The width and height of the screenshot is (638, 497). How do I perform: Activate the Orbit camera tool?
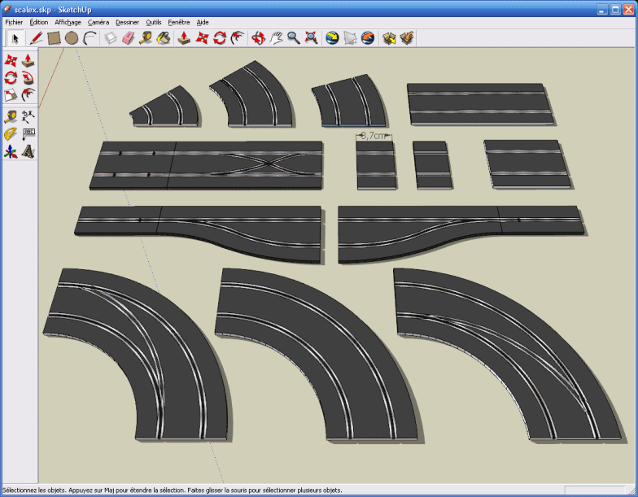258,37
